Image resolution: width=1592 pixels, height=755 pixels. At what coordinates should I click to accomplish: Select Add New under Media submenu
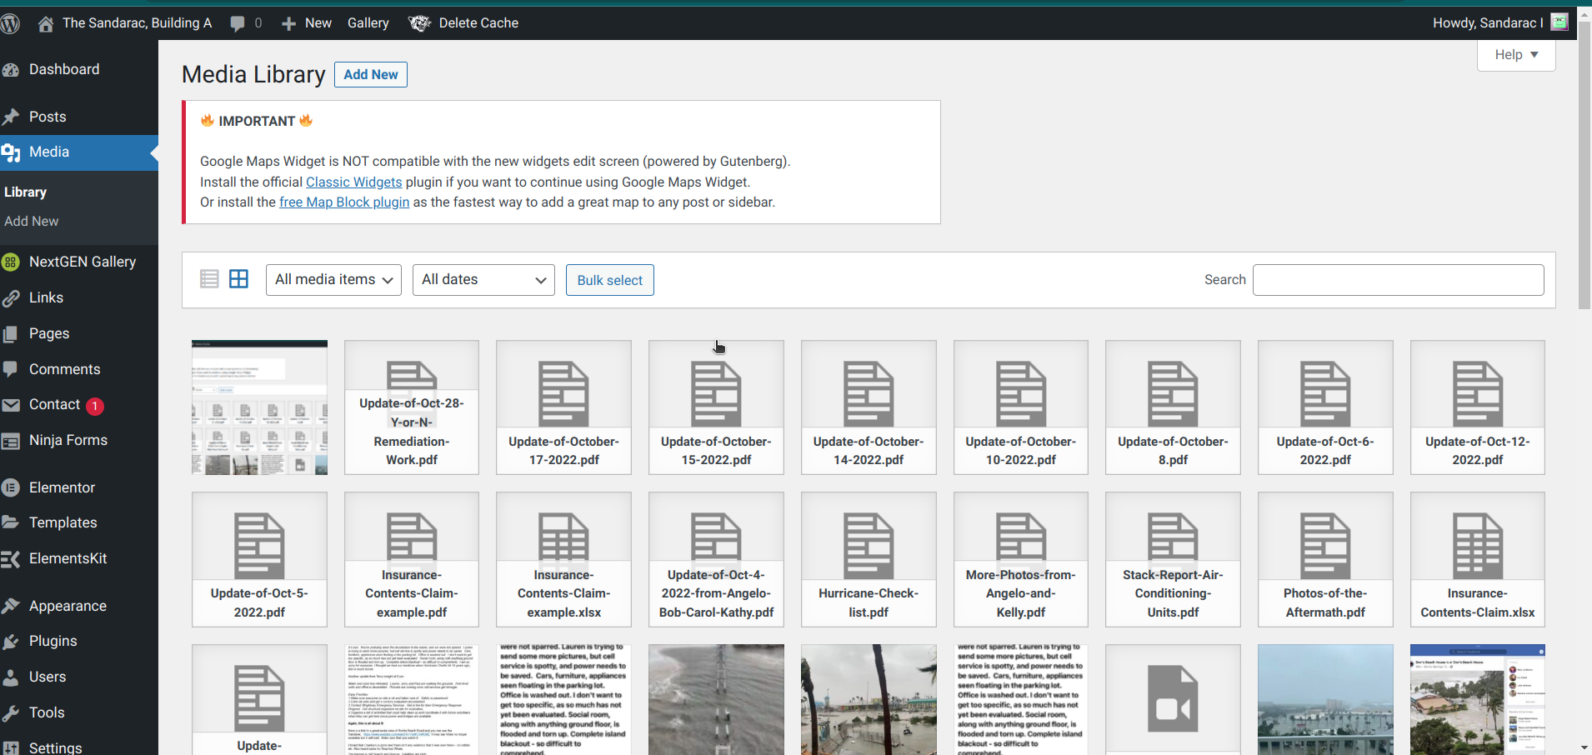[x=32, y=221]
